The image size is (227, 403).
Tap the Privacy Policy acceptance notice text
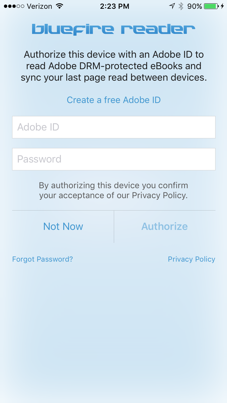pyautogui.click(x=113, y=190)
